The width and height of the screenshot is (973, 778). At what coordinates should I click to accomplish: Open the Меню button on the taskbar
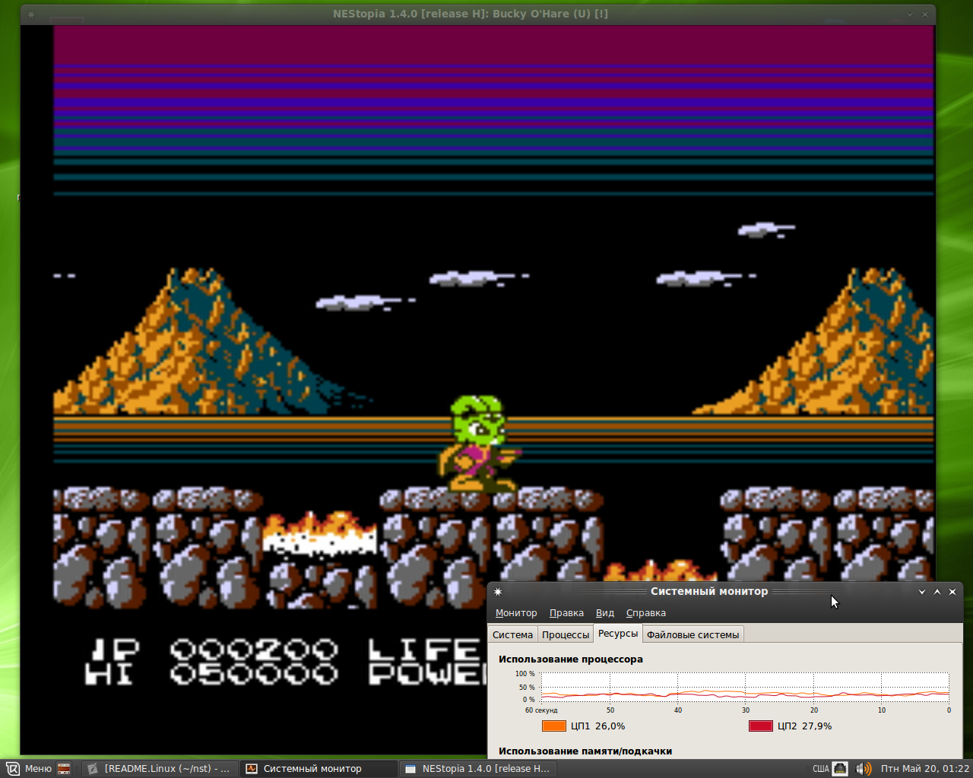pos(29,769)
